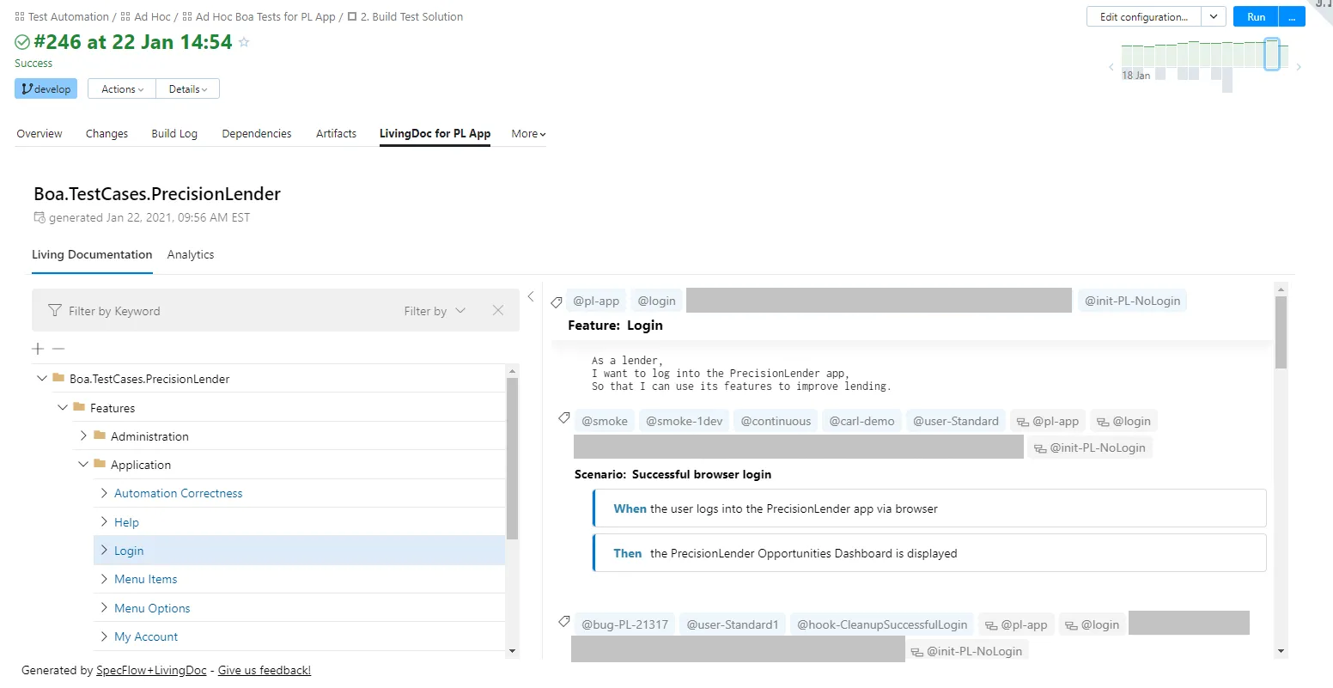Open the Actions dropdown
This screenshot has height=688, width=1333.
tap(121, 88)
